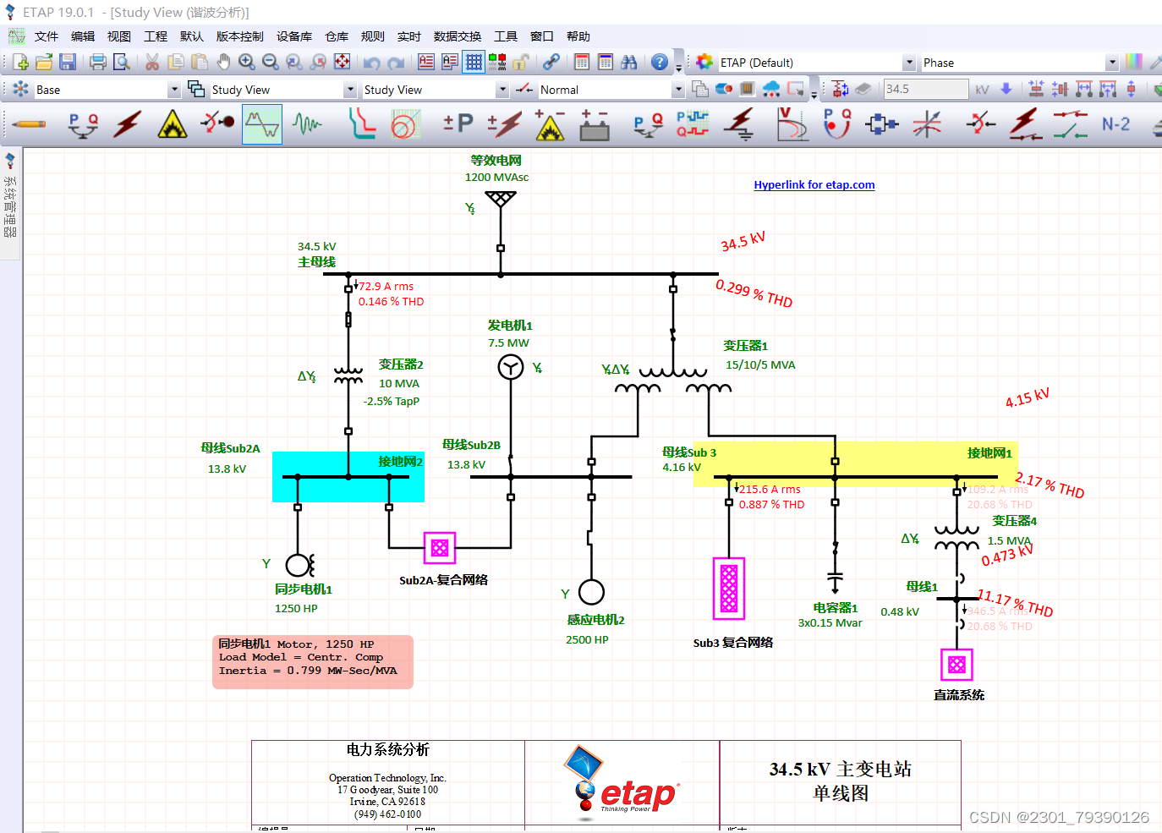Select the Arc Flash warning triangle icon
Image resolution: width=1162 pixels, height=833 pixels.
172,124
